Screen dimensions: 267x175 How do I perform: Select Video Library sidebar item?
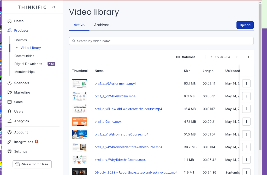pyautogui.click(x=31, y=48)
